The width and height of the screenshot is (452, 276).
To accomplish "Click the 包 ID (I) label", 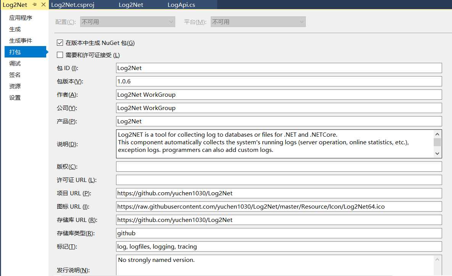I will coord(68,68).
